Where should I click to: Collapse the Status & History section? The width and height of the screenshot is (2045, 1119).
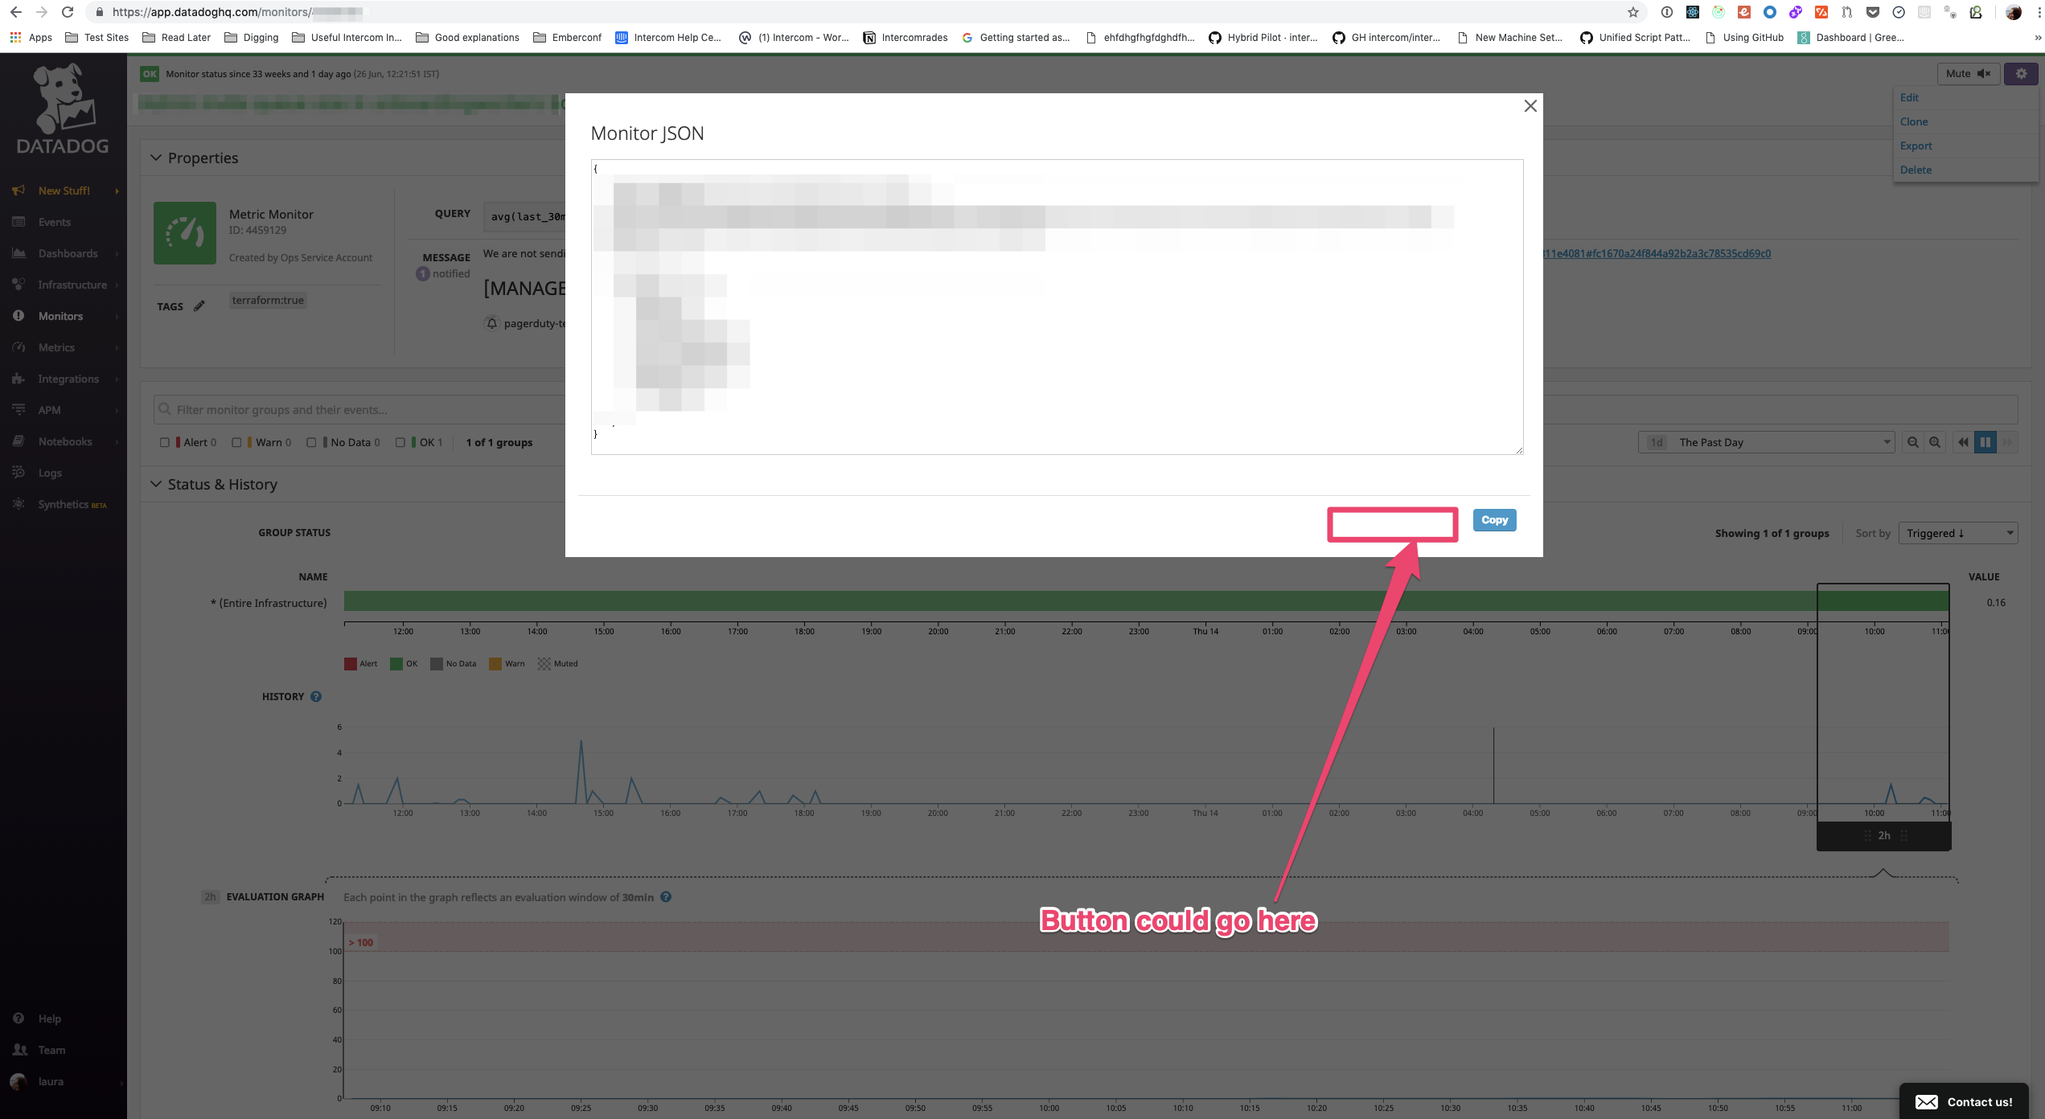(155, 484)
